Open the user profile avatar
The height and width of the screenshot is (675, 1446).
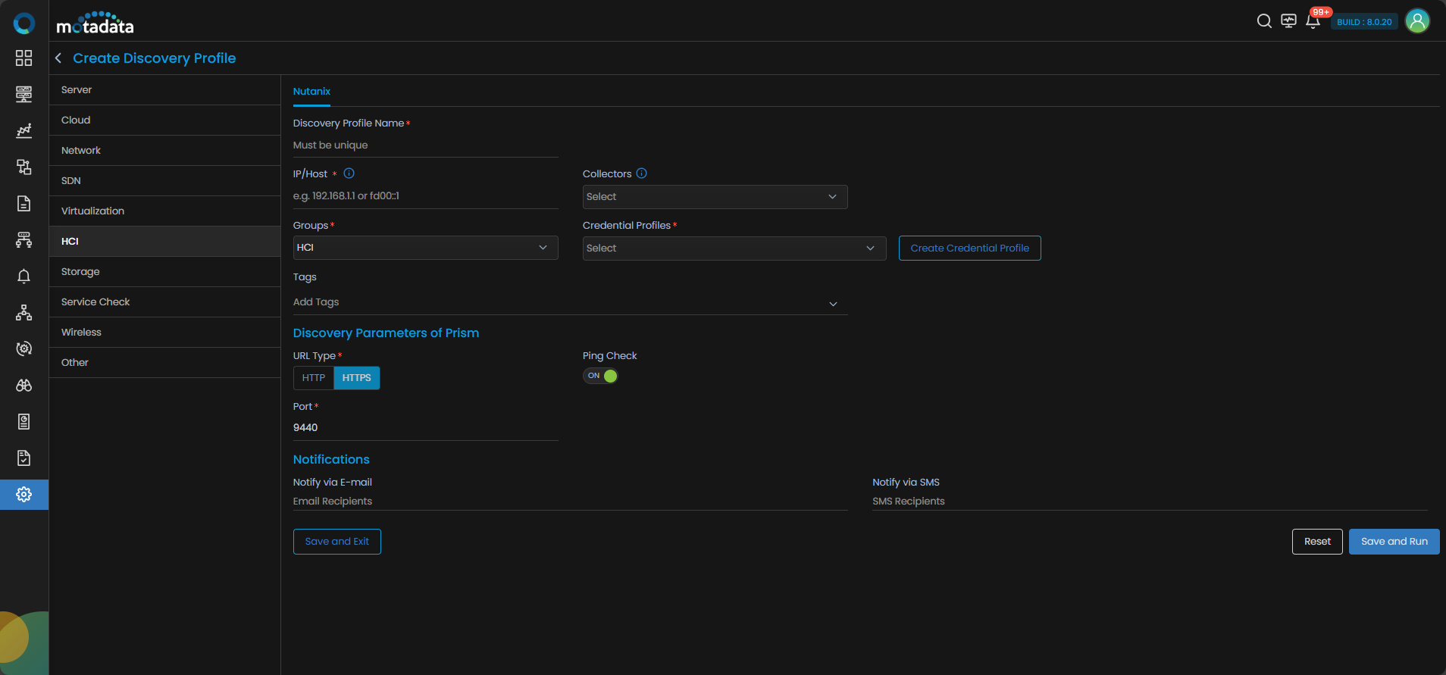[1417, 21]
